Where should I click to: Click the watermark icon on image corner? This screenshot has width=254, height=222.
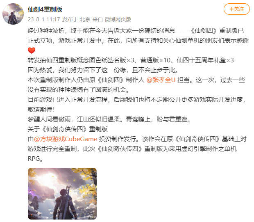(x=93, y=217)
